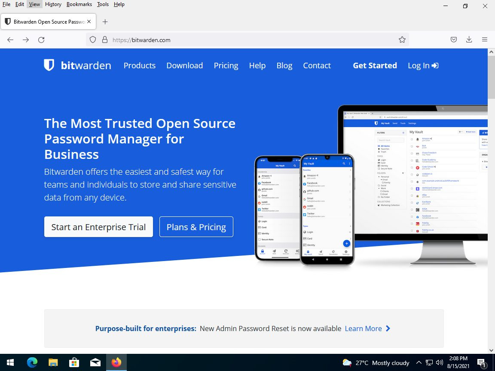Viewport: 495px width, 371px height.
Task: Open network status tray icon
Action: pyautogui.click(x=429, y=362)
